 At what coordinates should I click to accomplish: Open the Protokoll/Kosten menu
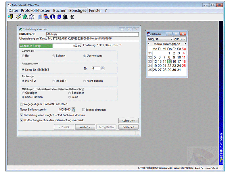click(x=35, y=10)
